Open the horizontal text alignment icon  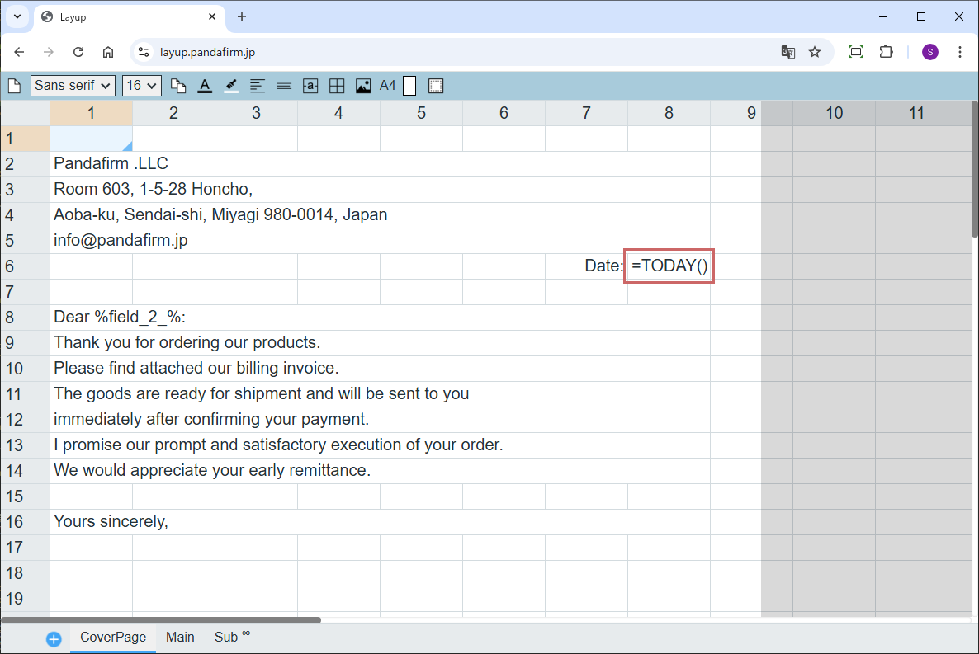(x=258, y=86)
